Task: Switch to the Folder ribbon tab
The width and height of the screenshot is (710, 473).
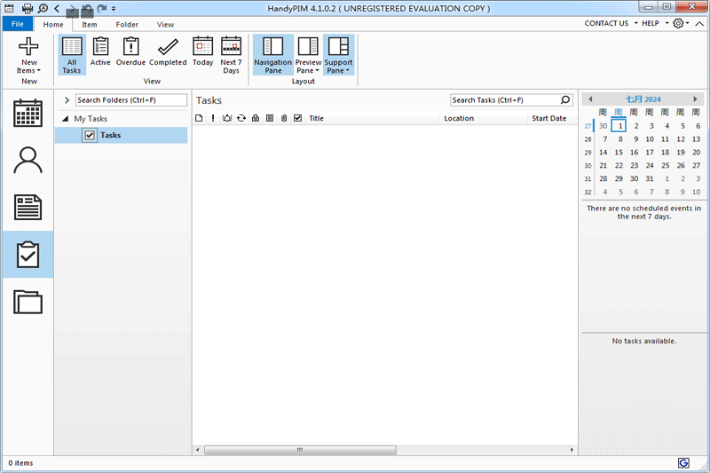Action: 127,25
